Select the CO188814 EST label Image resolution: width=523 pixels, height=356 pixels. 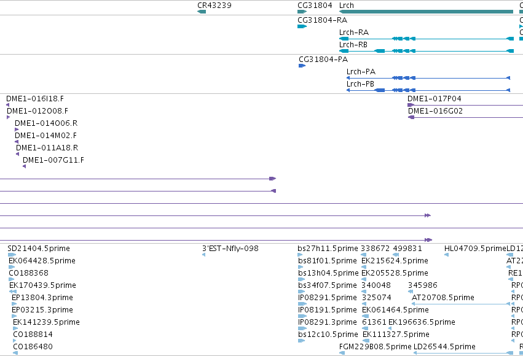(33, 335)
